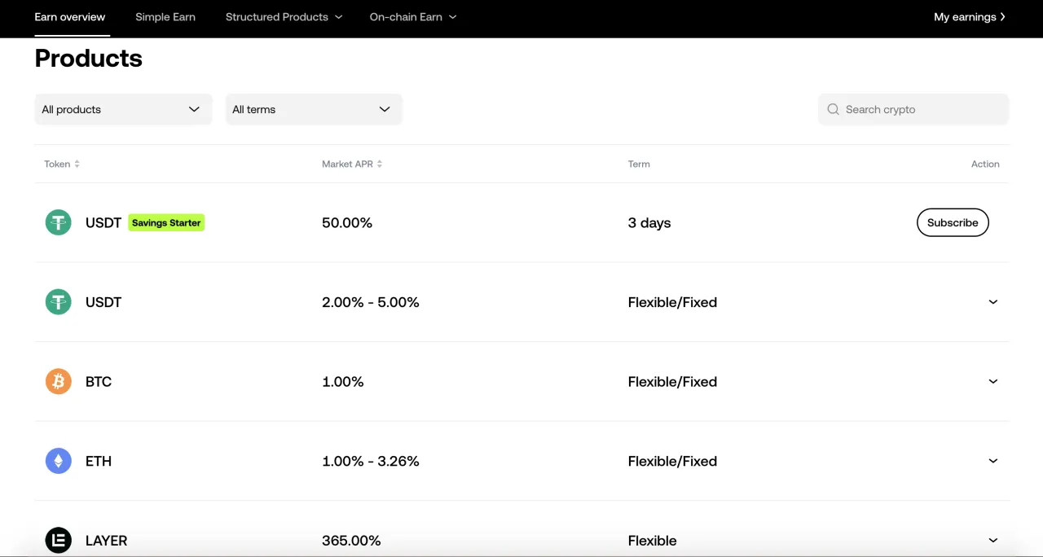Open the Structured Products menu
The image size is (1043, 557).
click(x=284, y=17)
